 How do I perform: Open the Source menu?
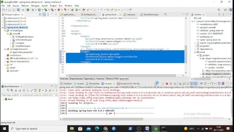16,6
